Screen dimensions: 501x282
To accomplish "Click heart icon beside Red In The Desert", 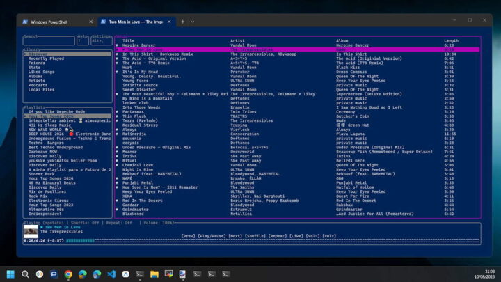I will 117,201.
